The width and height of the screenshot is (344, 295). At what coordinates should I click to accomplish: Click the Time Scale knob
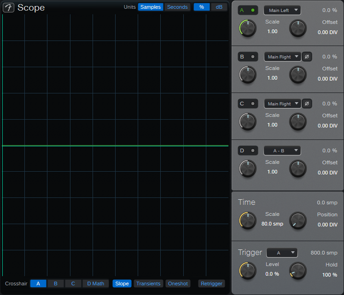tap(248, 220)
